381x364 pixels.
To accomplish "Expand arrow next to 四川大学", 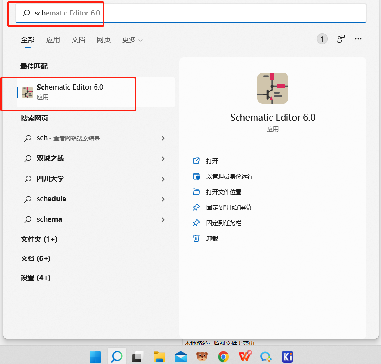I will pos(163,179).
